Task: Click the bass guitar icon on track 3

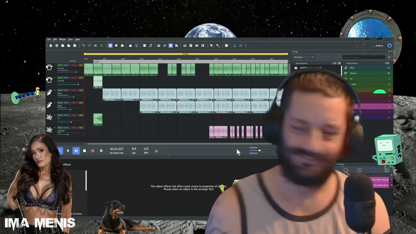Action: click(49, 93)
